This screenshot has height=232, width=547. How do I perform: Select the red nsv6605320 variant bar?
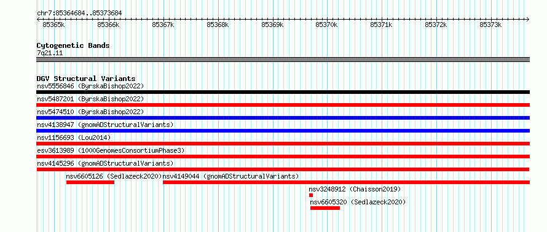(x=325, y=208)
